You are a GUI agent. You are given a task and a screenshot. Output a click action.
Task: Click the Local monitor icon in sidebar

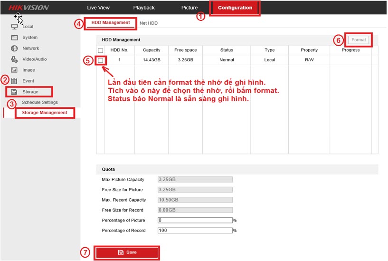tap(14, 27)
